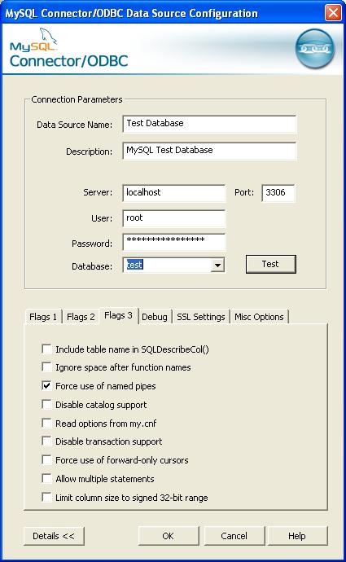Click the chain link connector icon

[315, 49]
